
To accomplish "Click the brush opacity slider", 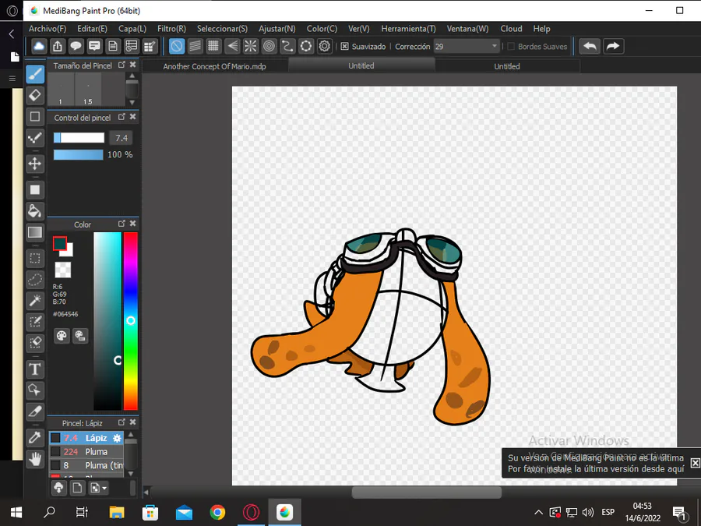I will pyautogui.click(x=78, y=155).
